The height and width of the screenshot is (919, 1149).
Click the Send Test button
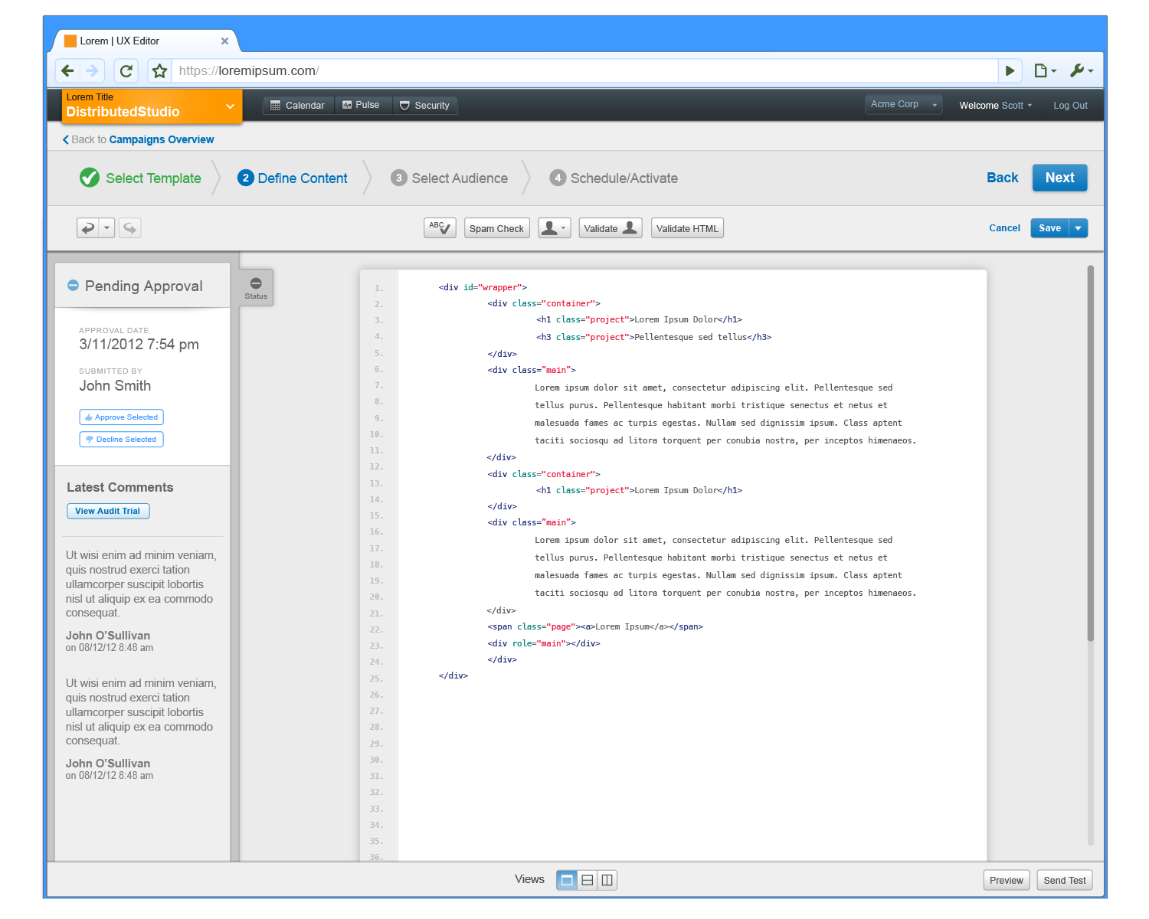pyautogui.click(x=1064, y=880)
